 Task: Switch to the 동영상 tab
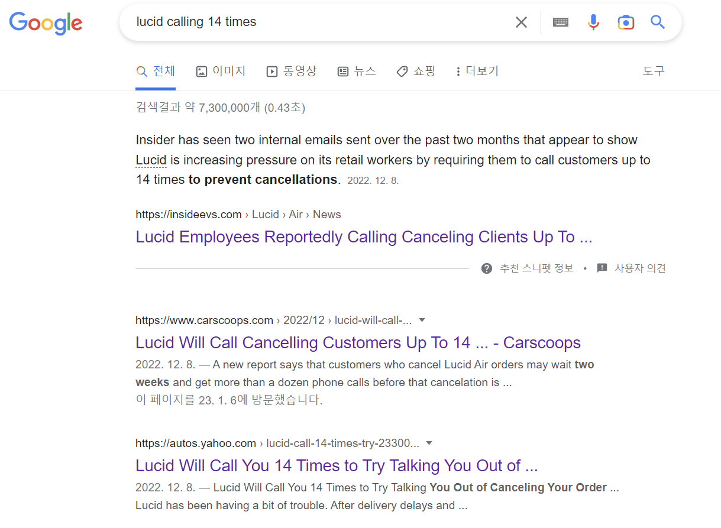point(292,71)
